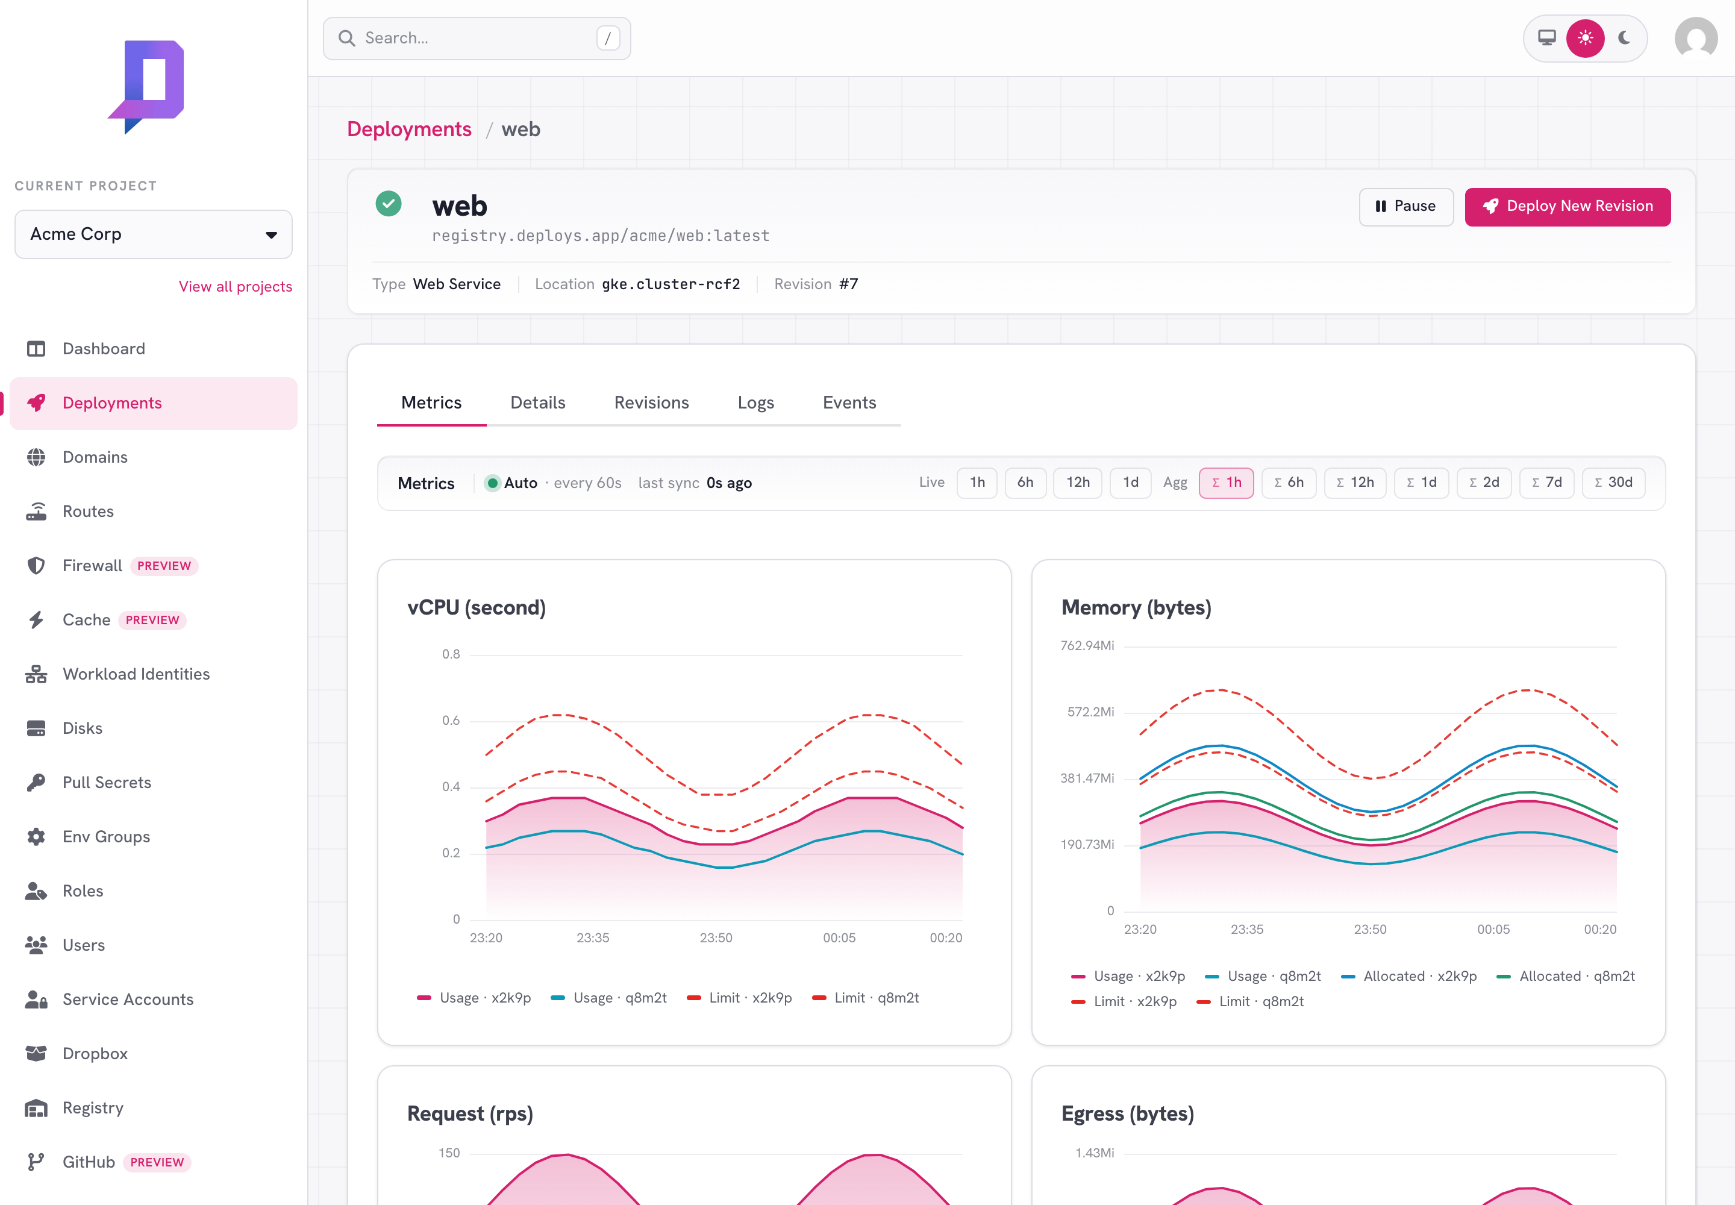Screen dimensions: 1735x1205
Task: Select Agg Σ 7d range
Action: pyautogui.click(x=1546, y=483)
